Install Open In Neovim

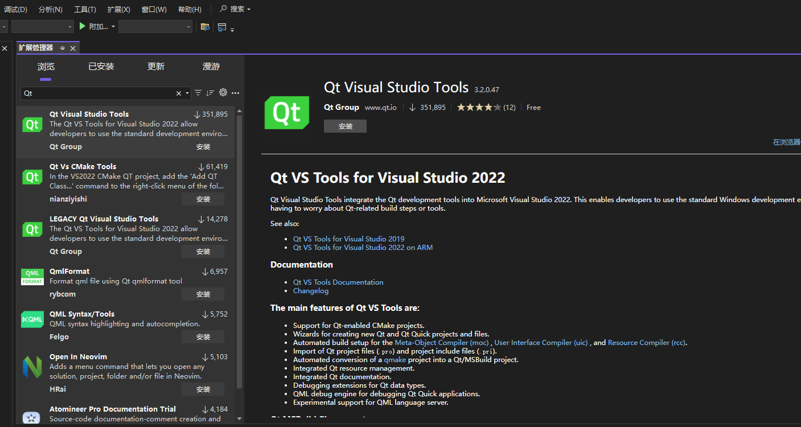click(203, 389)
